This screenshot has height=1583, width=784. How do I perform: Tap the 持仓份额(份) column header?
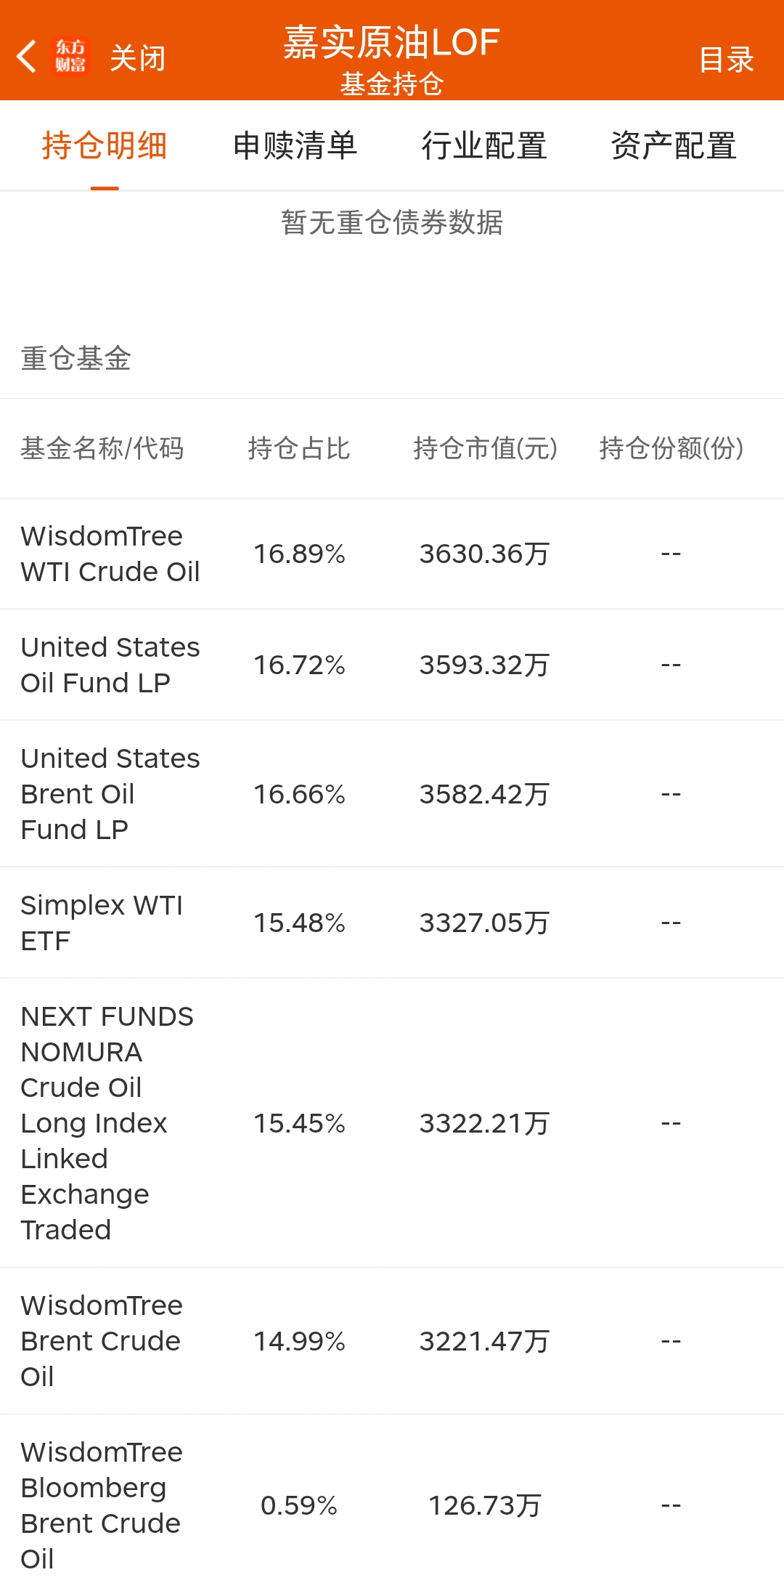point(671,448)
